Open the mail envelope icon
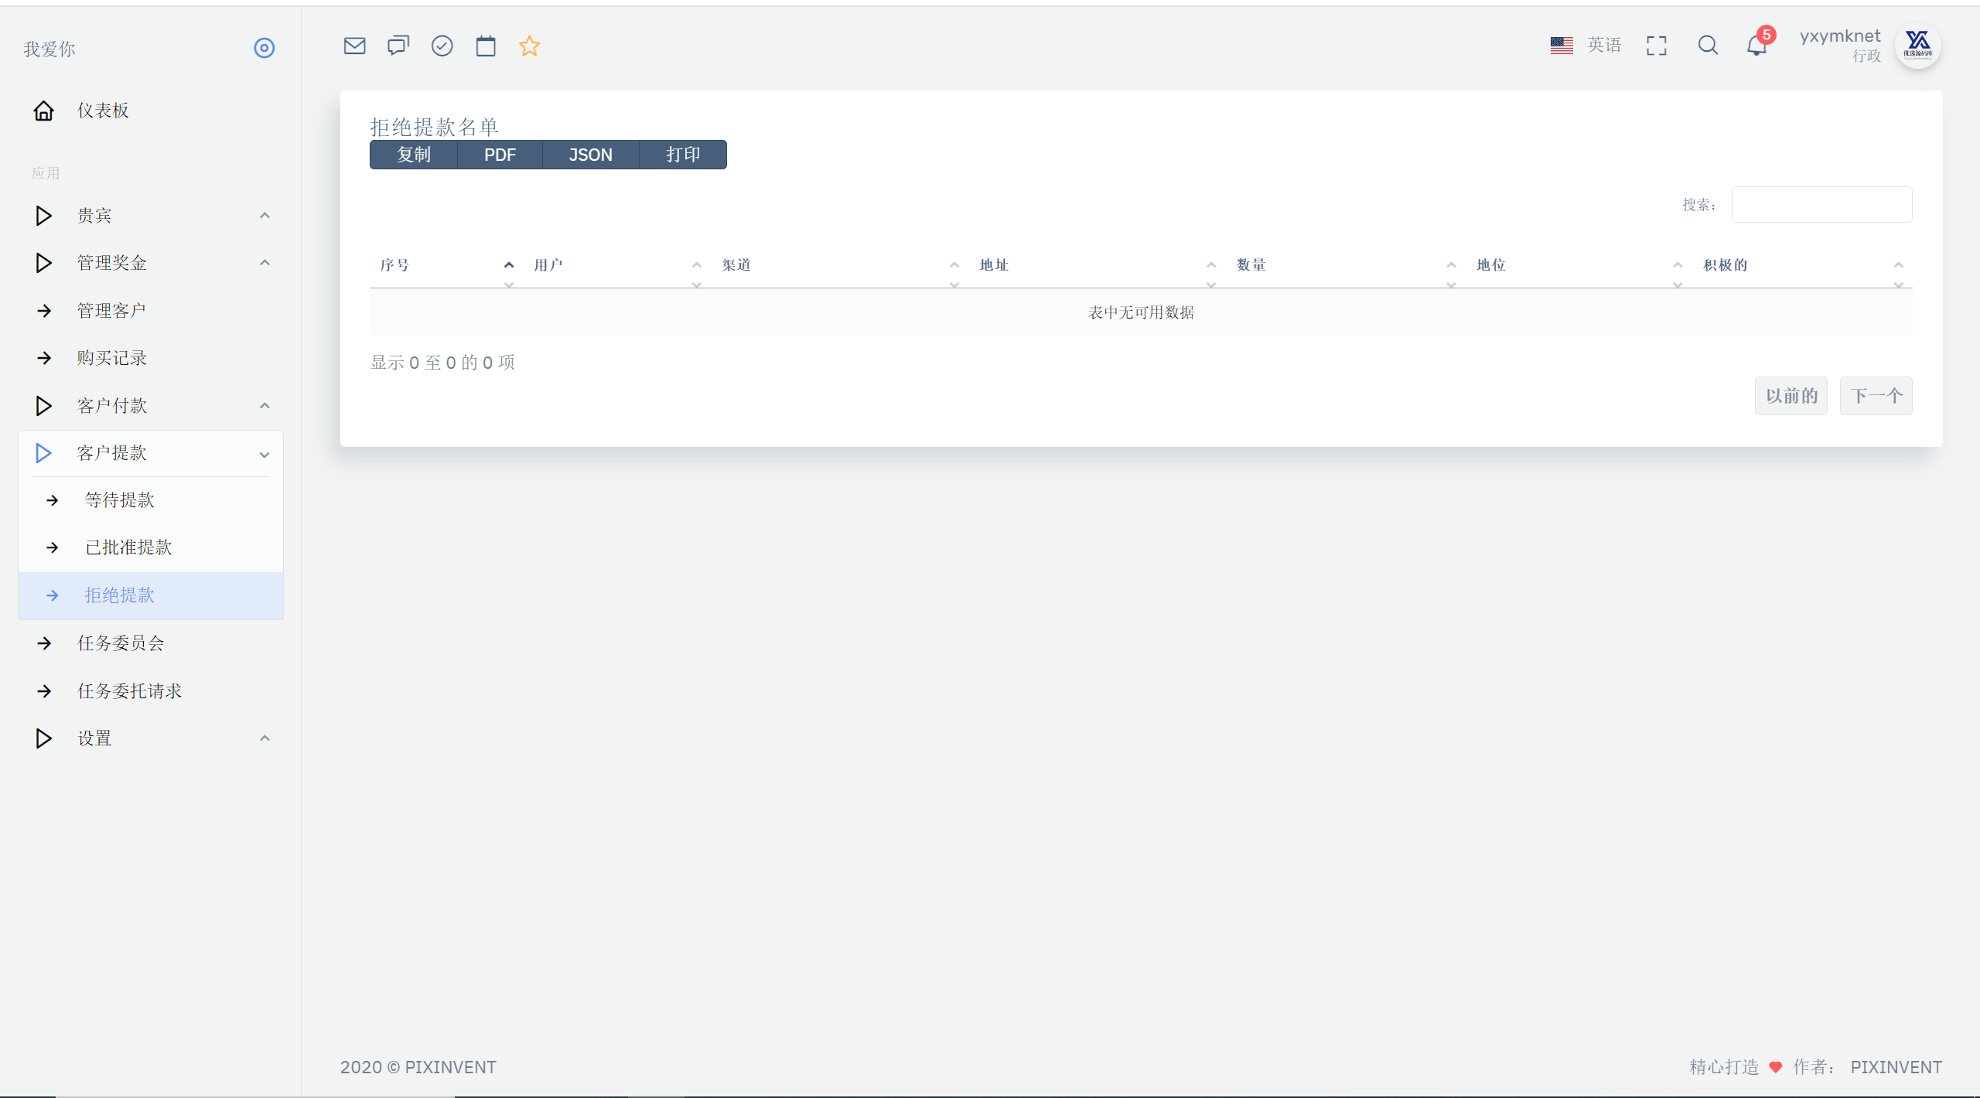The image size is (1980, 1098). (x=354, y=46)
